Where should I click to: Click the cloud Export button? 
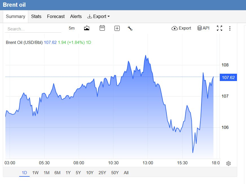pyautogui.click(x=181, y=28)
